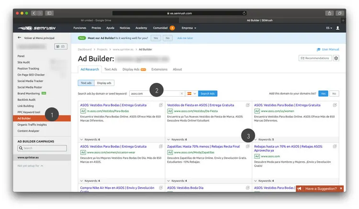
Task: Close the Have a Suggestion banner
Action: [341, 188]
